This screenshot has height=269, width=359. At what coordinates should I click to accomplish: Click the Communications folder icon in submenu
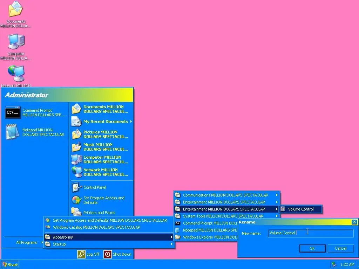tap(178, 195)
